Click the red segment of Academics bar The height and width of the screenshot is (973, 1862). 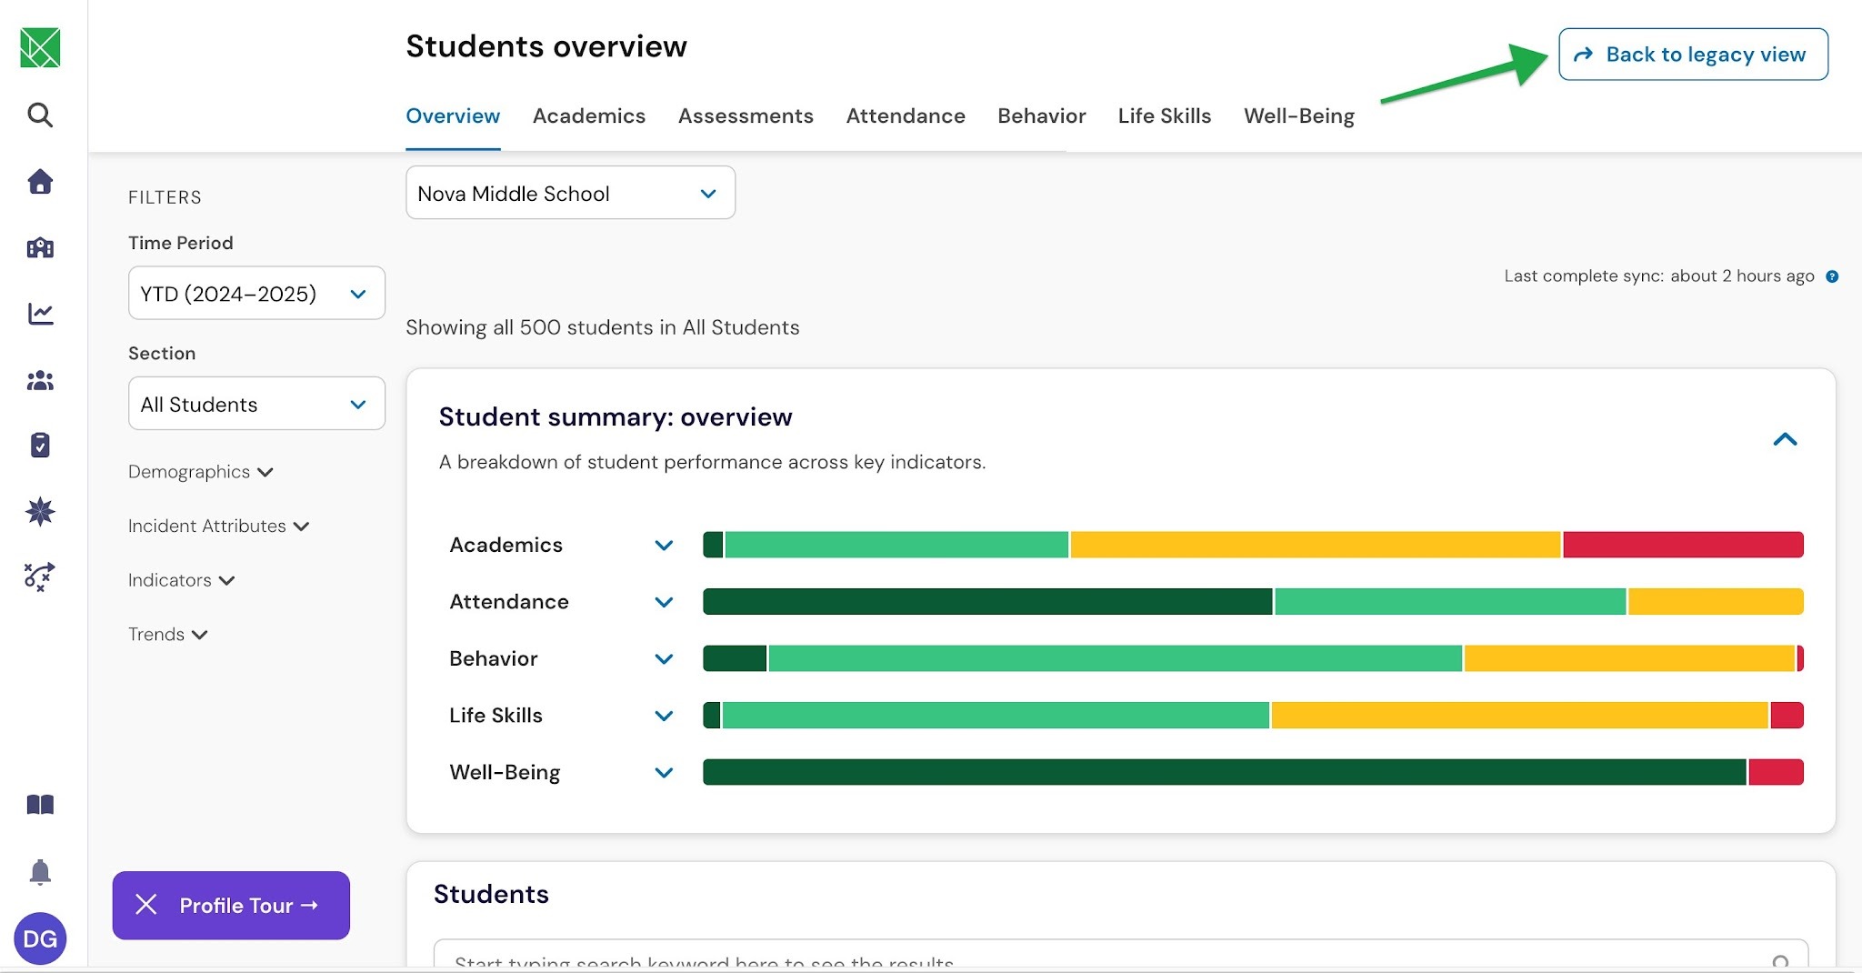pos(1683,545)
